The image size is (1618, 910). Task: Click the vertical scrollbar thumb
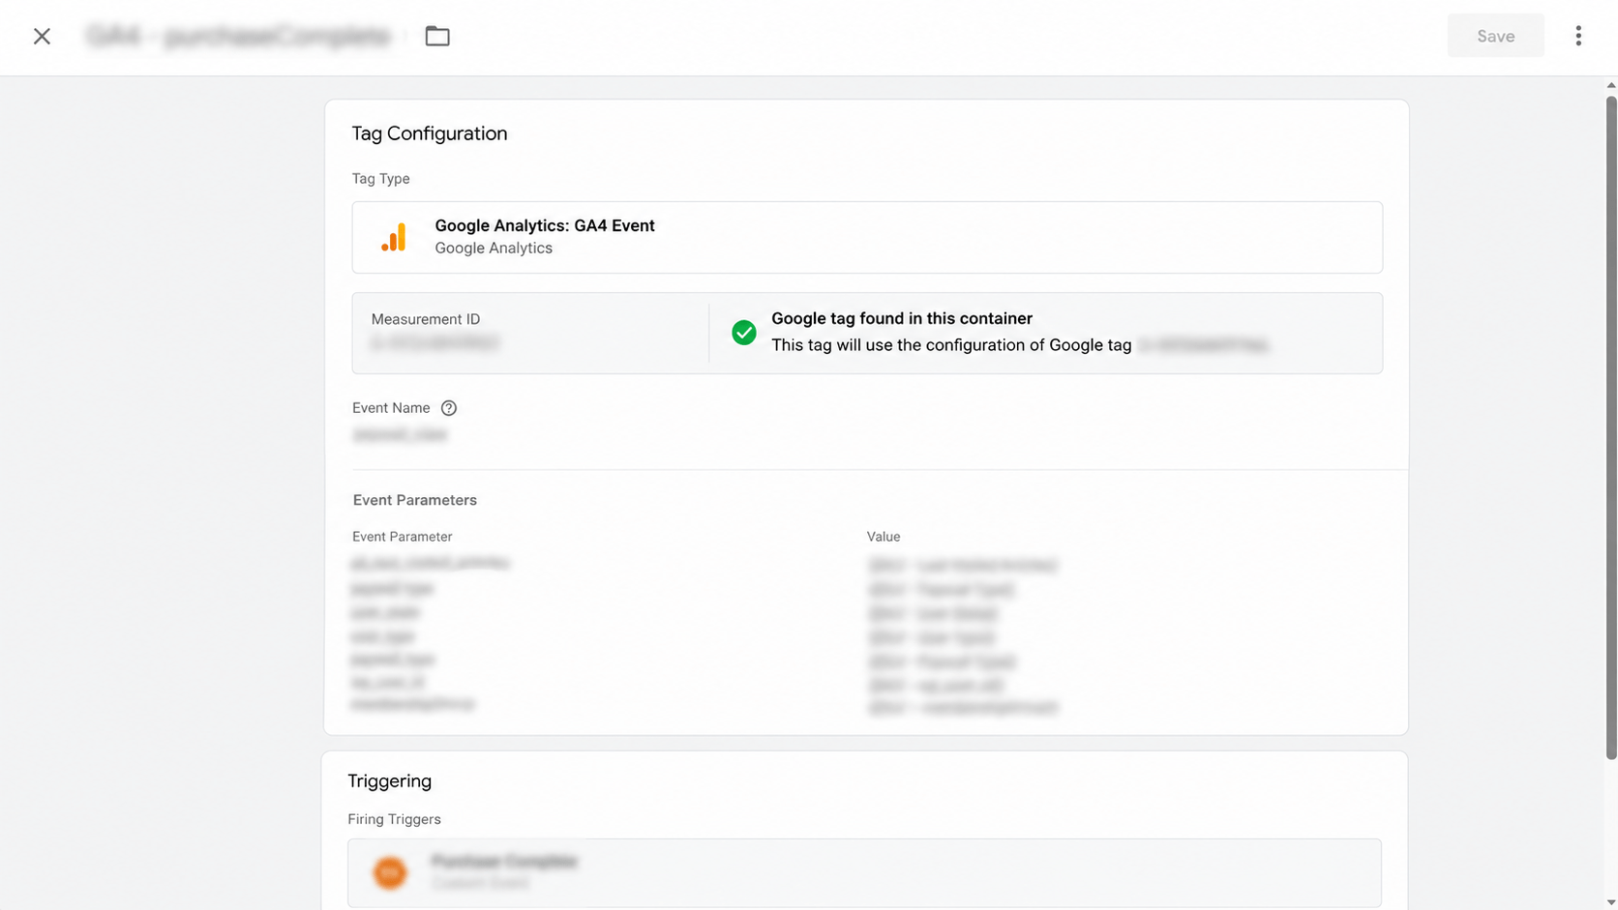[x=1611, y=427]
